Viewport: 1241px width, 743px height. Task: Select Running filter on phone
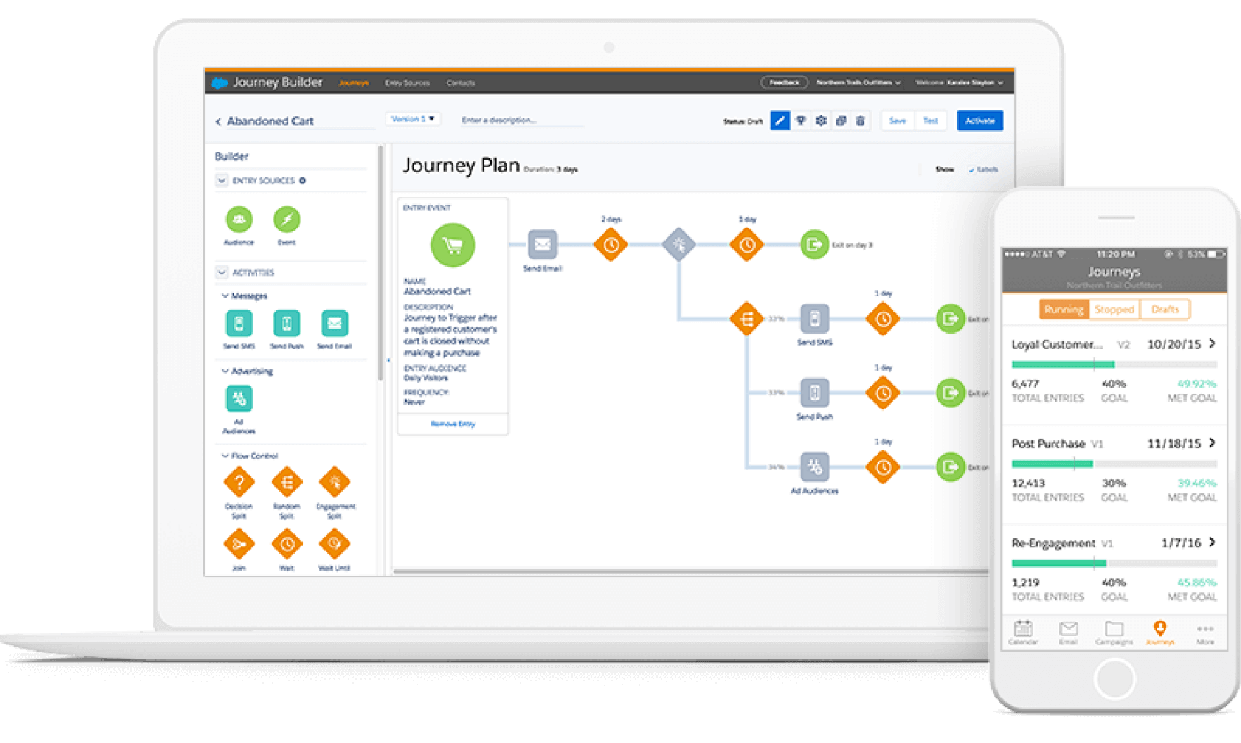[x=1064, y=310]
